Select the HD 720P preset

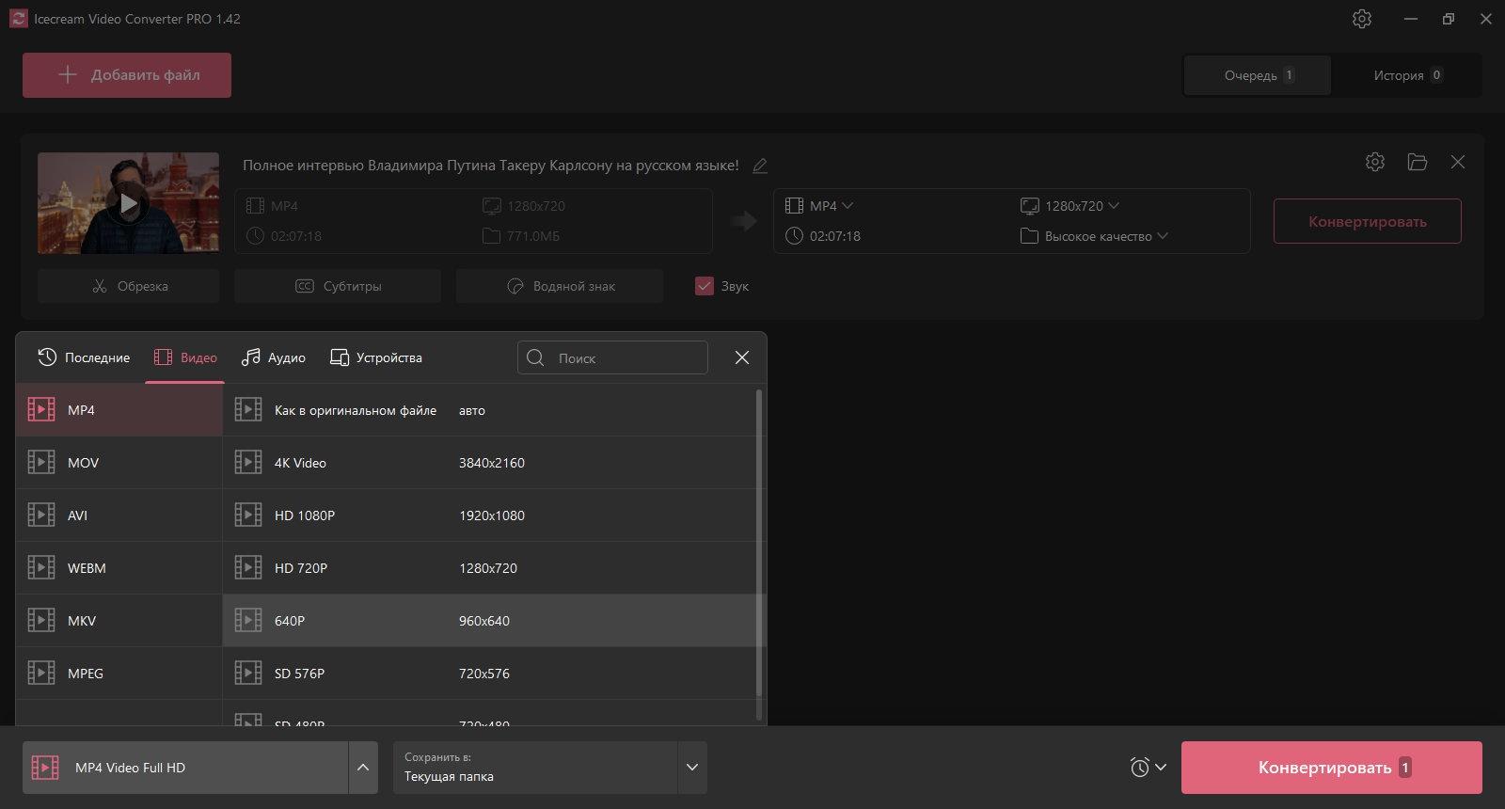pyautogui.click(x=489, y=568)
